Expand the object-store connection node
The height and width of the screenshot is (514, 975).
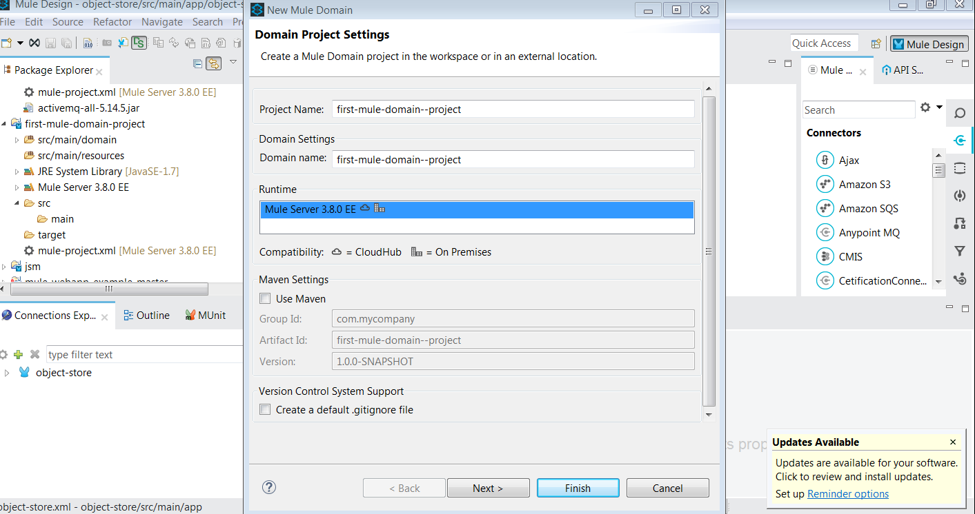(7, 373)
